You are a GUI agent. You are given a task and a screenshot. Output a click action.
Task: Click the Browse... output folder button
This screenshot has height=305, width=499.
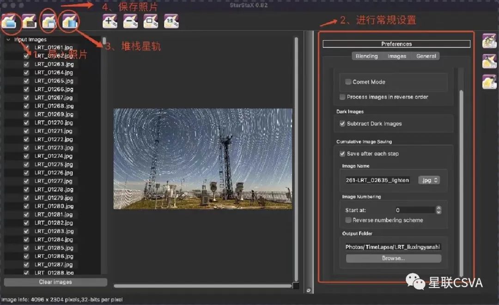(393, 258)
